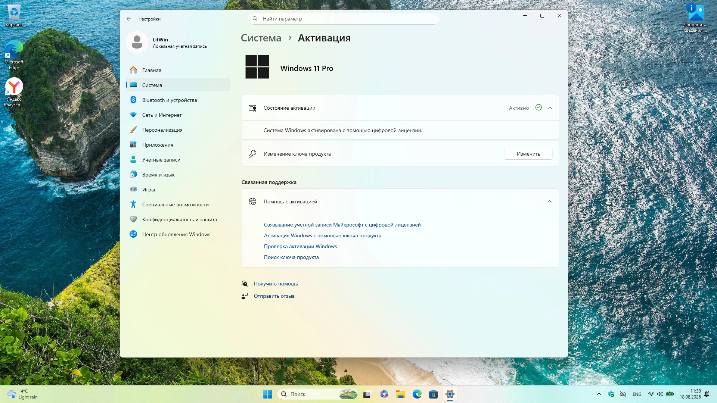This screenshot has height=403, width=717.
Task: Click the Учетные записи icon
Action: click(x=133, y=160)
